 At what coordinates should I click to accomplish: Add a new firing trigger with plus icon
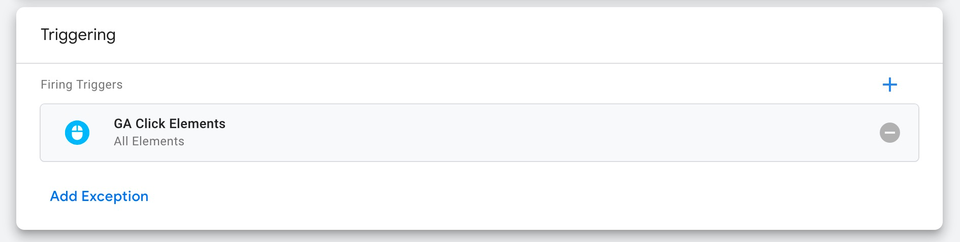tap(889, 85)
